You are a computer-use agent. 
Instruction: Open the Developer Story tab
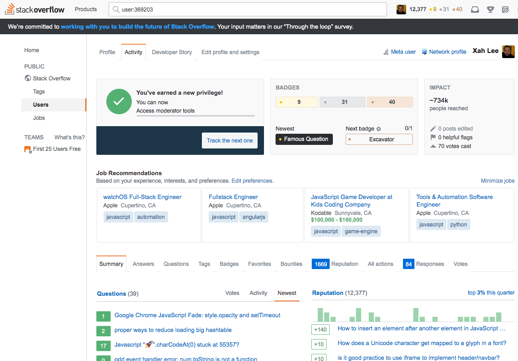coord(172,52)
